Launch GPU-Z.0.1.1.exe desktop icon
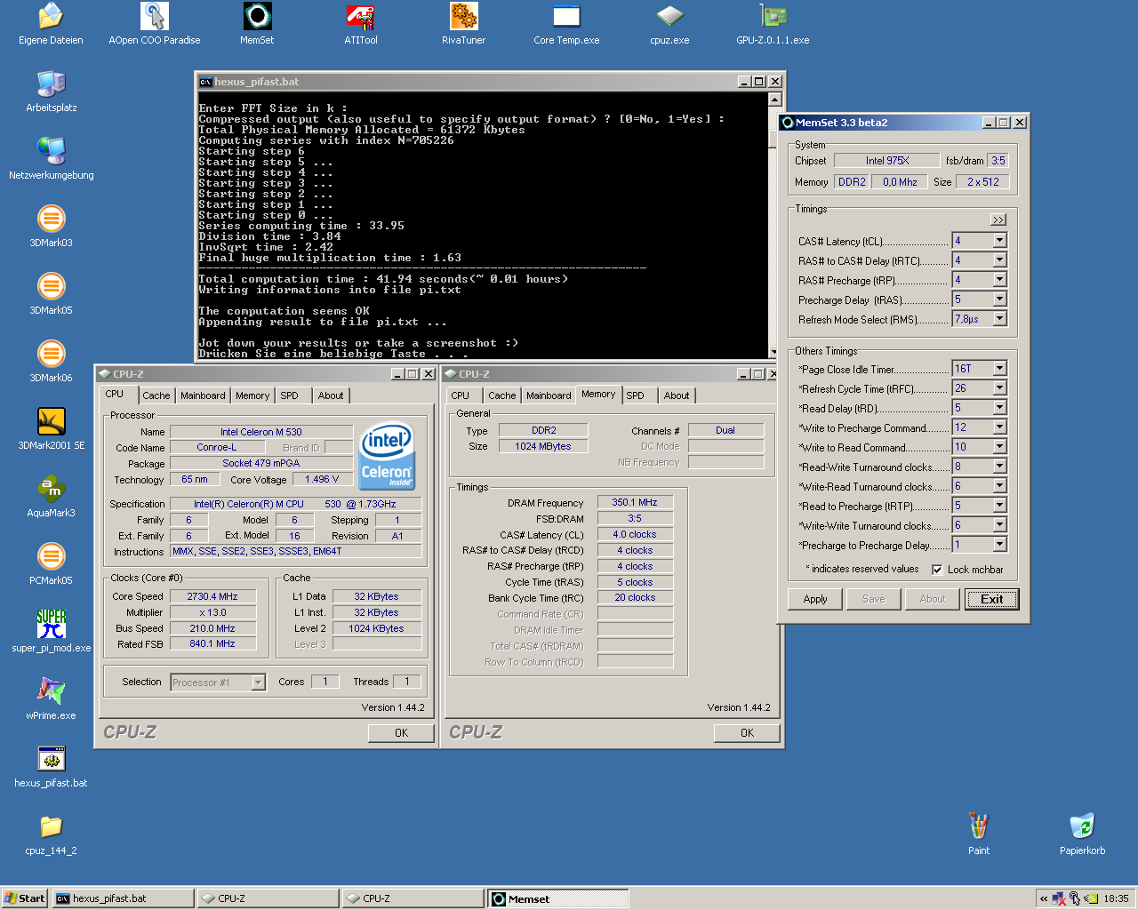Screen dimensions: 1138x910 tap(773, 24)
